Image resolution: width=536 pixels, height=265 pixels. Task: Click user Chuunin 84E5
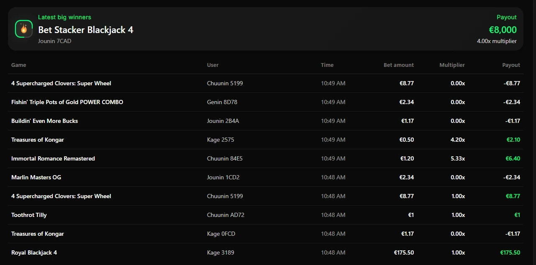tap(225, 158)
